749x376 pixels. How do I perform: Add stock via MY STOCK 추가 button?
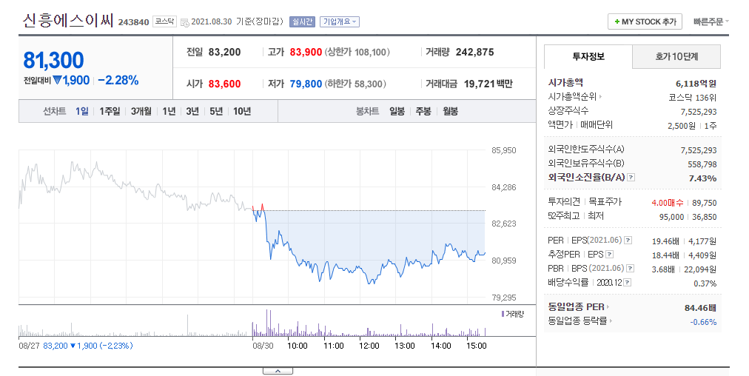[645, 21]
